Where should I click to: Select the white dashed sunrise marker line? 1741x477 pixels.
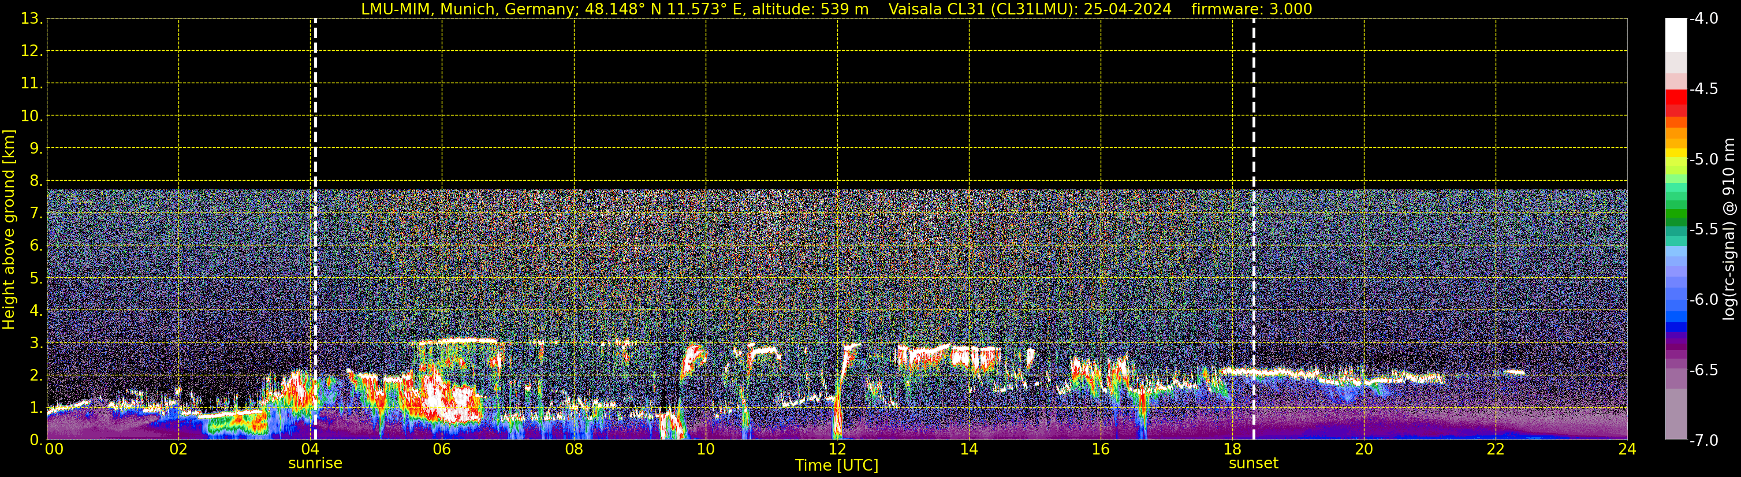tap(316, 229)
